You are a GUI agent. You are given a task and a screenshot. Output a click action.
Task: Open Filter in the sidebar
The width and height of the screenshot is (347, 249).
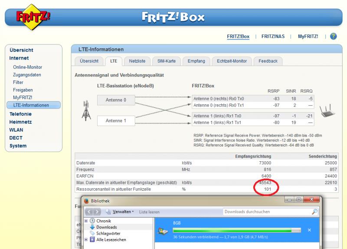tap(18, 82)
